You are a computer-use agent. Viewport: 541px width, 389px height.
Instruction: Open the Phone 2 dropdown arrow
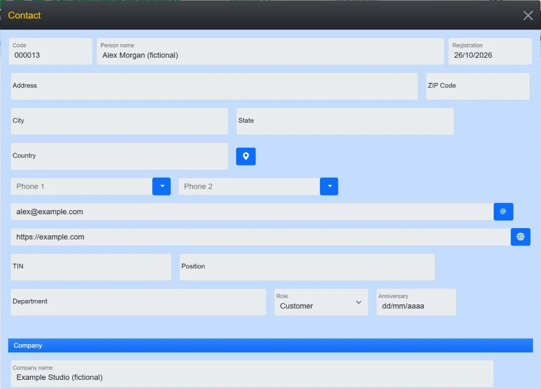click(x=329, y=186)
